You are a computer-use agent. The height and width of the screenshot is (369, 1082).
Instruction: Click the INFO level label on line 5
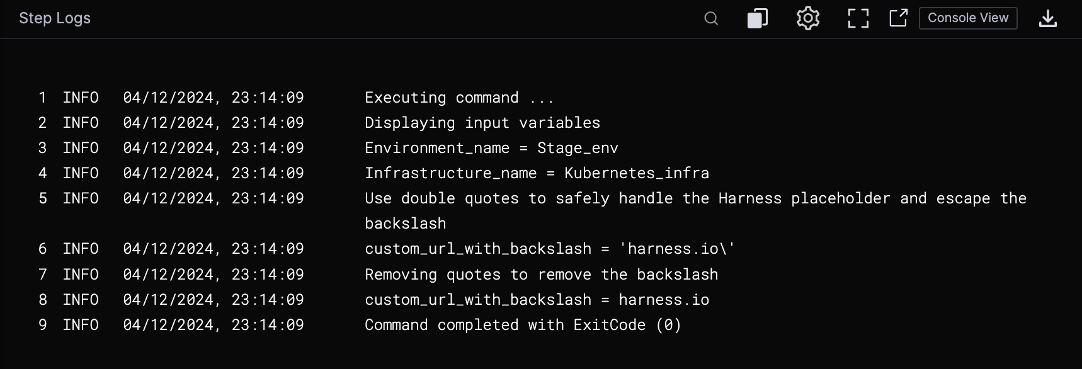(81, 198)
